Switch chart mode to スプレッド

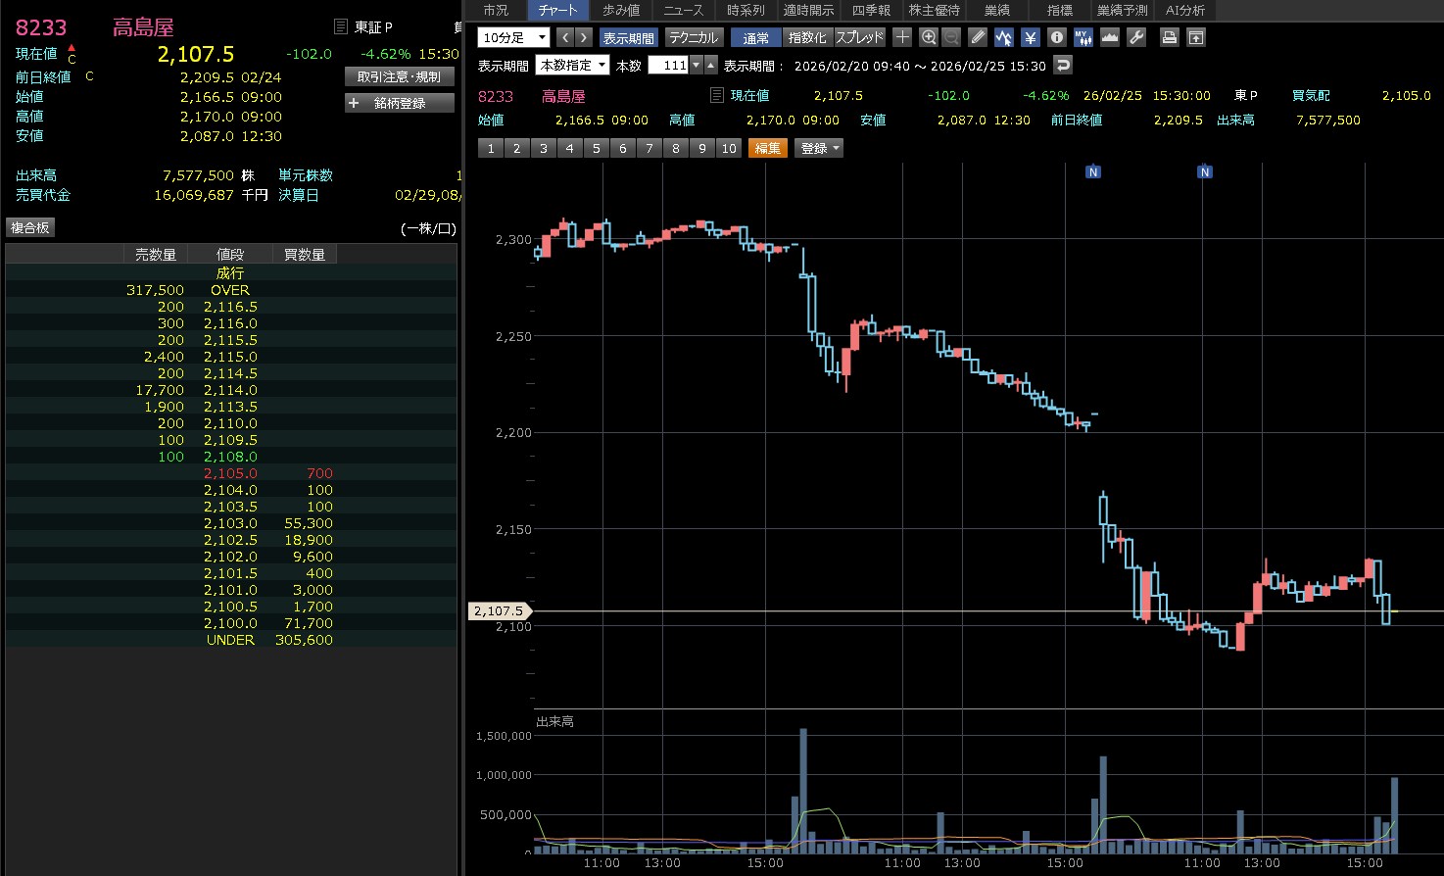859,37
